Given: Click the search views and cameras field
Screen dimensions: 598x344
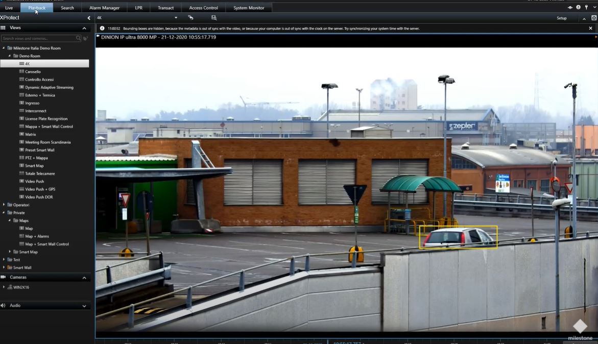Looking at the screenshot, I should (x=38, y=38).
